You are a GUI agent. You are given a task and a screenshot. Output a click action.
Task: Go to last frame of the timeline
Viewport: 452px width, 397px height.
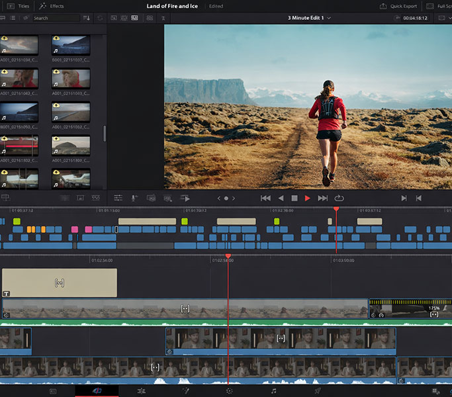tap(322, 198)
